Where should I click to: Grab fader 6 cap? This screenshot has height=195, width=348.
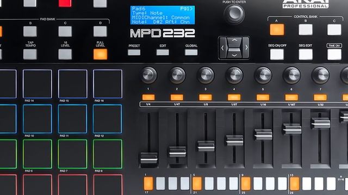coord(292,129)
